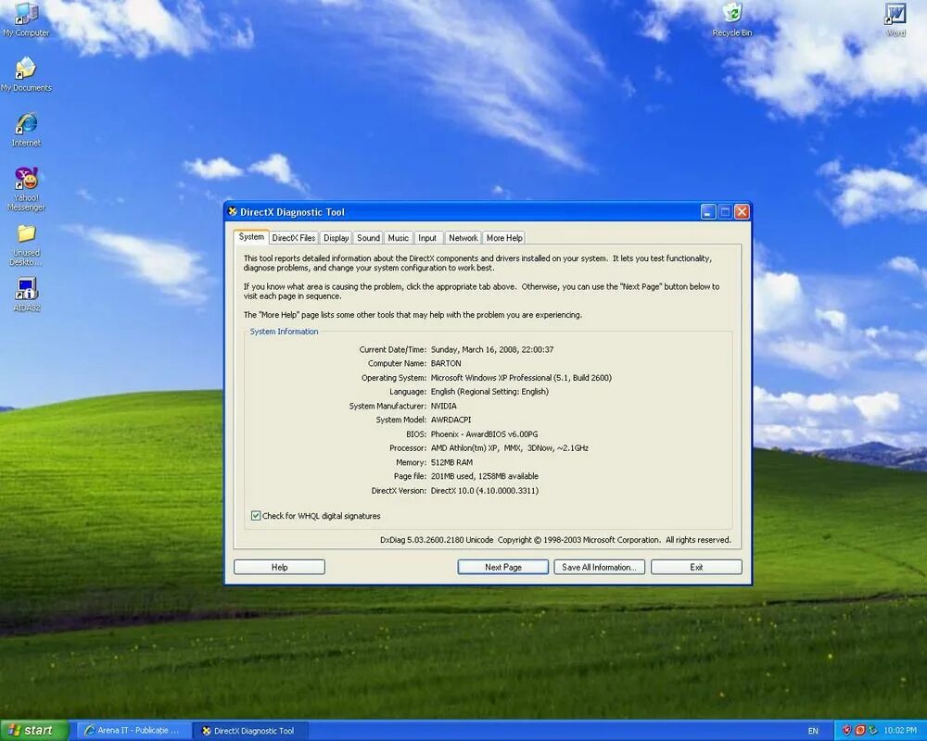Viewport: 927px width, 741px height.
Task: Select the Recycle Bin desktop icon
Action: click(x=732, y=19)
